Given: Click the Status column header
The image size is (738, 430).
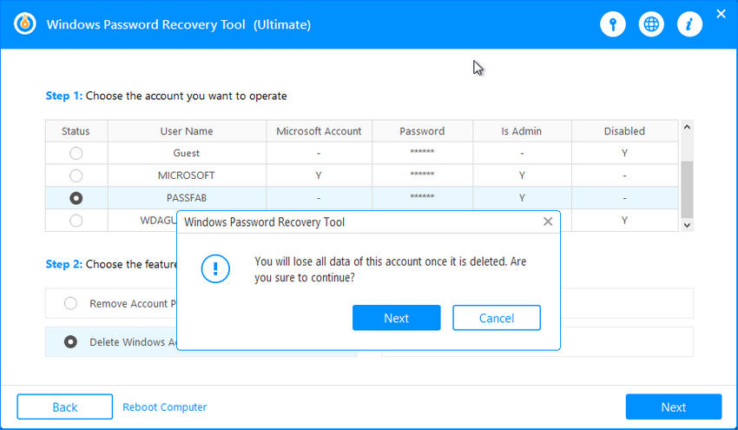Looking at the screenshot, I should click(x=76, y=131).
